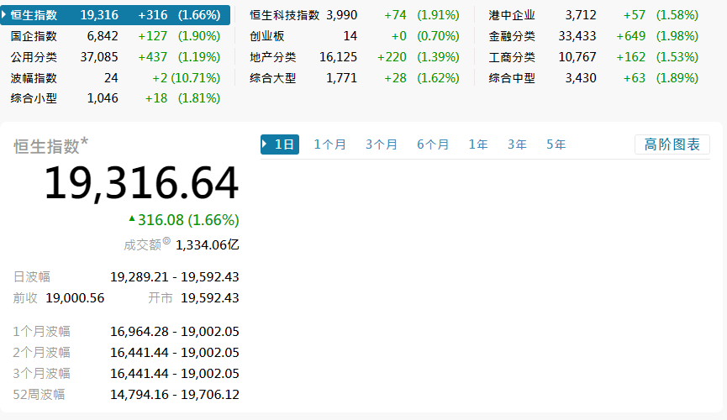The width and height of the screenshot is (727, 420).
Task: Select the 5年 chart range
Action: (x=556, y=144)
